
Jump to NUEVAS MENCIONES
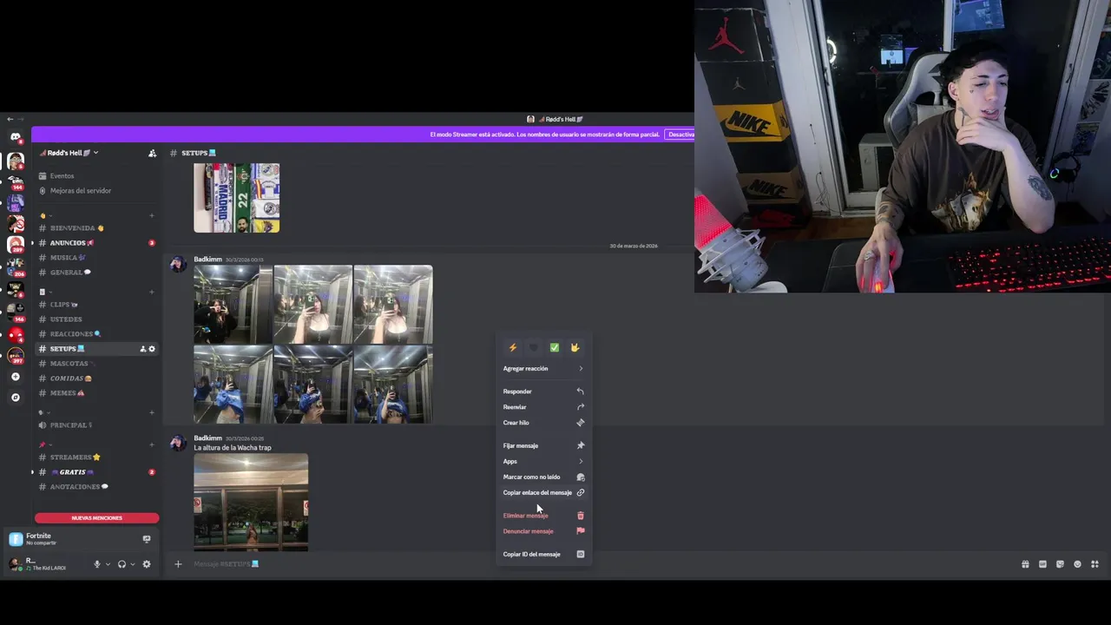click(96, 518)
